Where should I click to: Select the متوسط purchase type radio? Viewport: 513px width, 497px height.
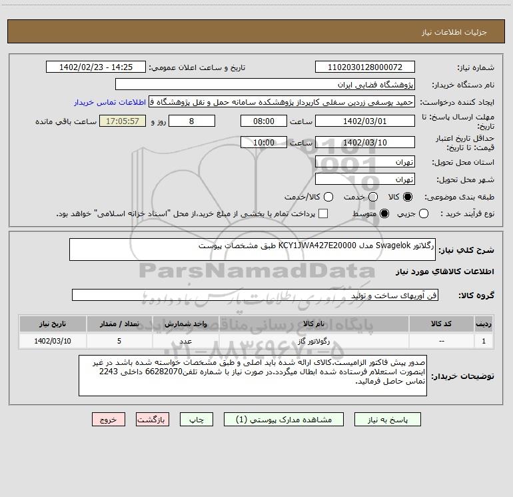pyautogui.click(x=384, y=213)
